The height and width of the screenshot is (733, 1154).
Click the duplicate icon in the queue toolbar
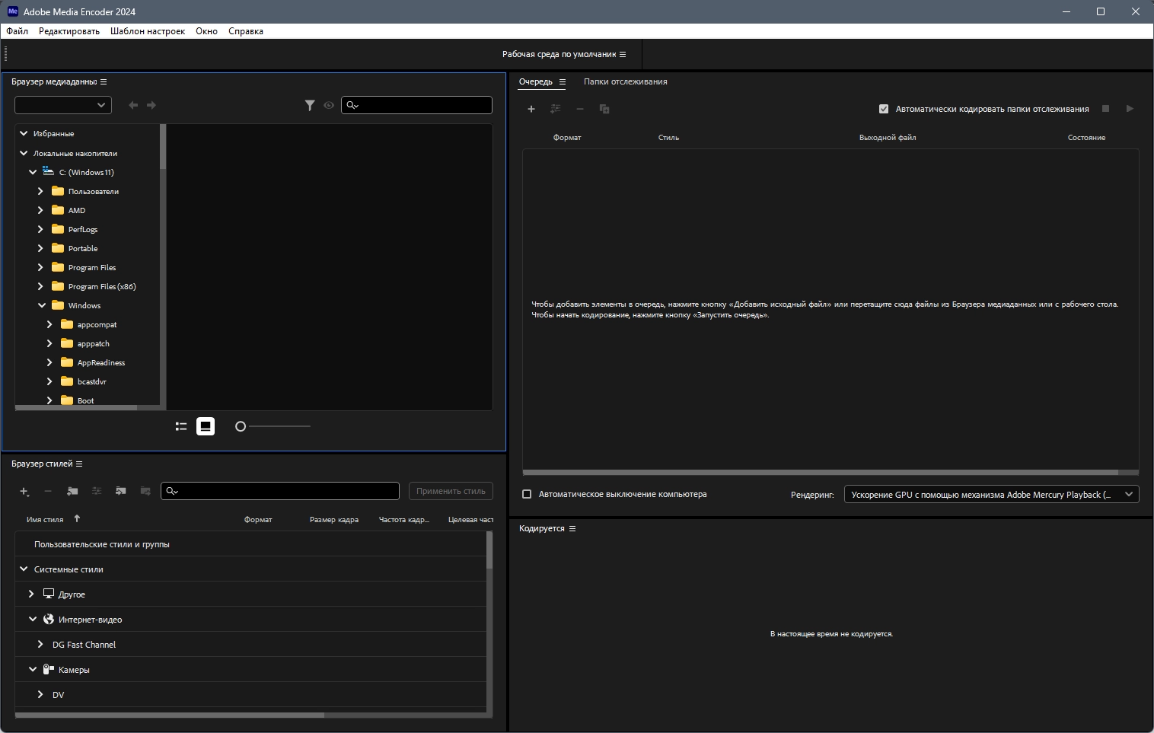point(604,109)
